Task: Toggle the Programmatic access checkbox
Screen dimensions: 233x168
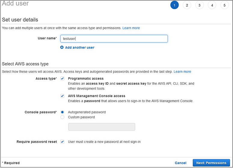Action: [x=63, y=78]
